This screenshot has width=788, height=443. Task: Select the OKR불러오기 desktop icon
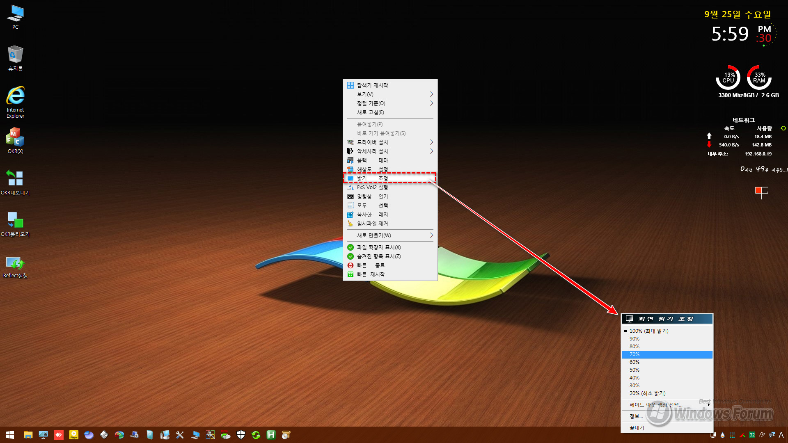15,224
